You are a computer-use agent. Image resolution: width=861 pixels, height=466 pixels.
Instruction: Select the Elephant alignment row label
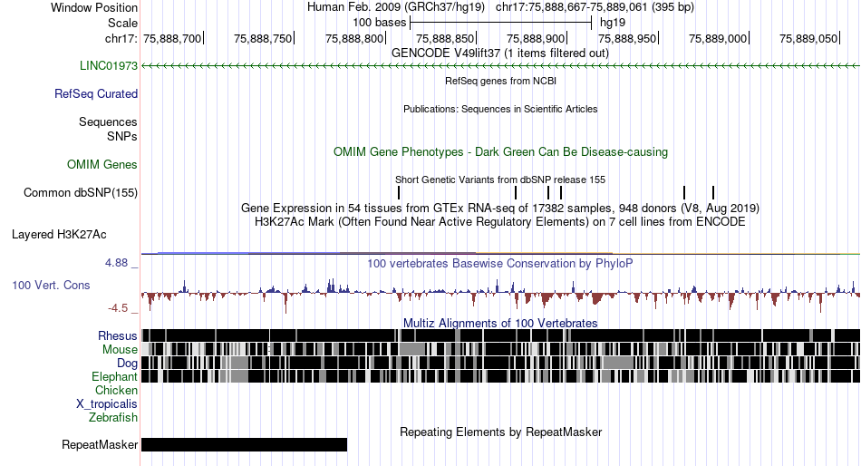click(x=114, y=377)
